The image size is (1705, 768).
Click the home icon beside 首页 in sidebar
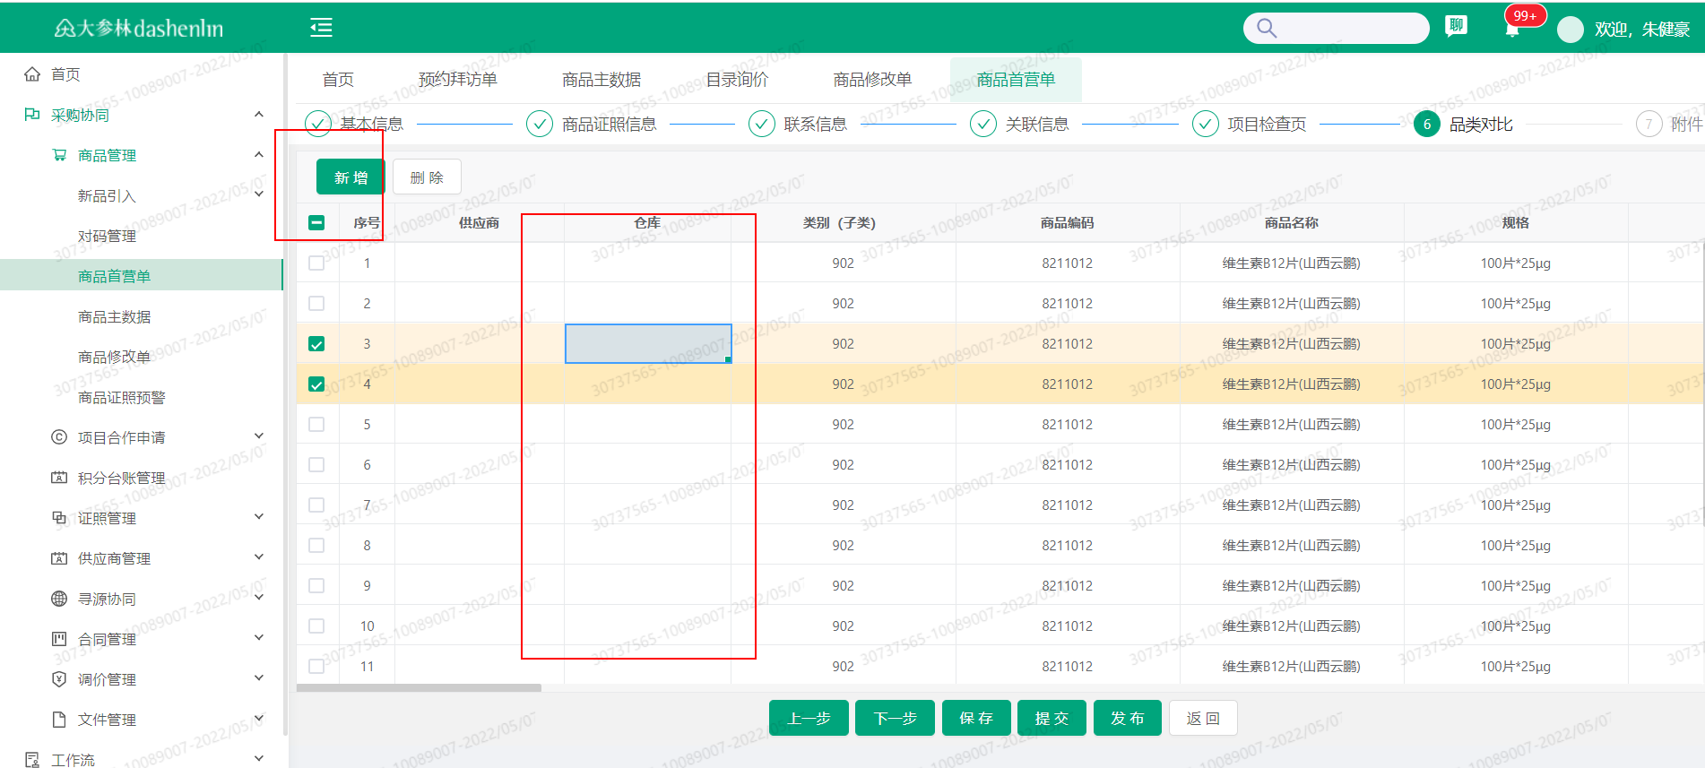pos(32,74)
